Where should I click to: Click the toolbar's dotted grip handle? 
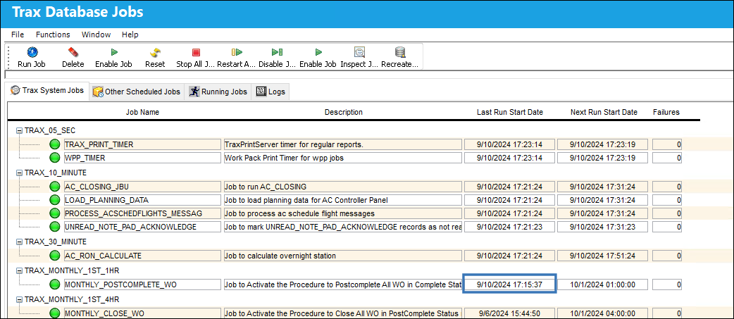(8, 56)
